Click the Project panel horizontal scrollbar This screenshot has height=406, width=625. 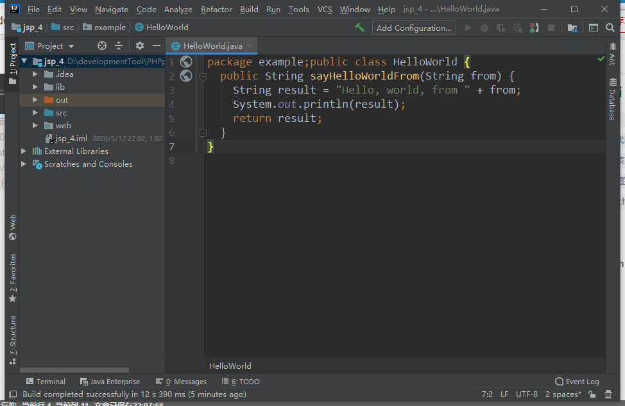coord(74,369)
